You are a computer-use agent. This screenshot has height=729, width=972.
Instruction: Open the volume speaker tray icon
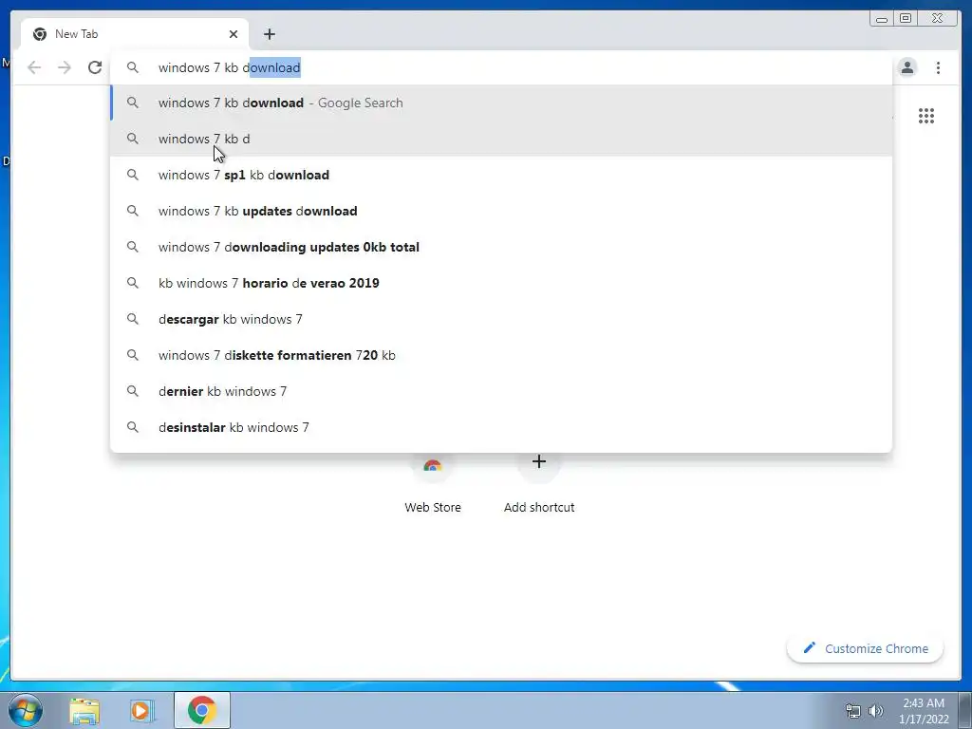(876, 711)
